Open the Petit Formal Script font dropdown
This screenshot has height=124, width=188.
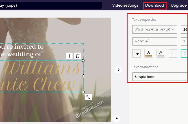point(155,29)
